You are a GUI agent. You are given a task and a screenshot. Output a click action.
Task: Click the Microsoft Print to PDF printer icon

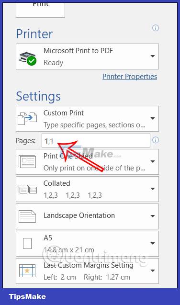pos(27,58)
